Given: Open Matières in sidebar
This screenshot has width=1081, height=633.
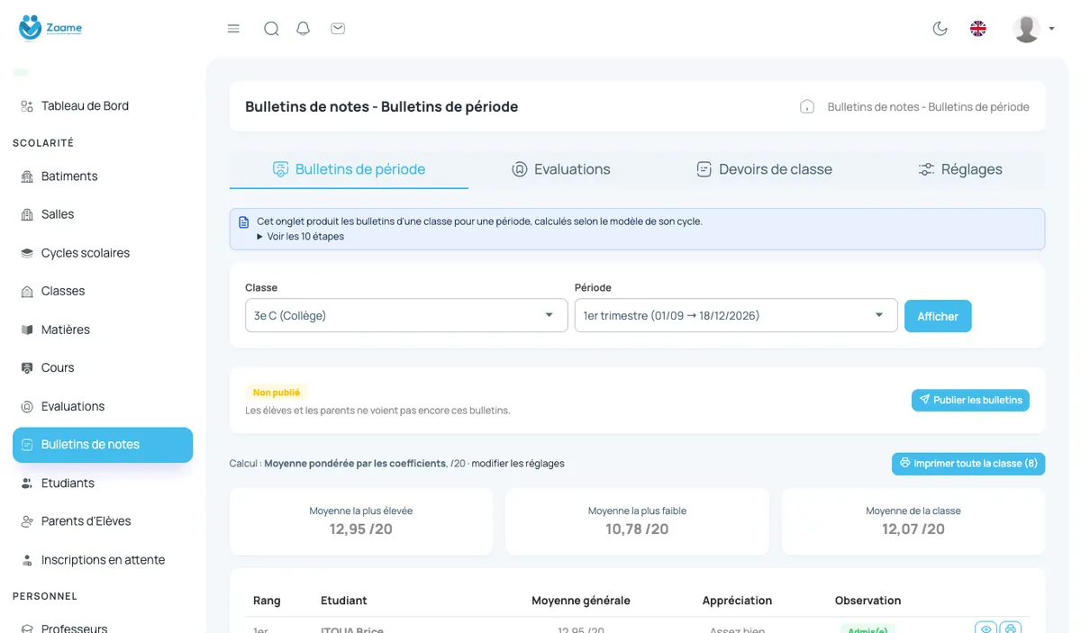Looking at the screenshot, I should tap(66, 330).
